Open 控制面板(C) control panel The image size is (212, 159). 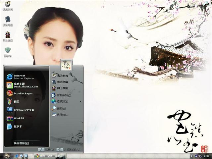(x=61, y=95)
